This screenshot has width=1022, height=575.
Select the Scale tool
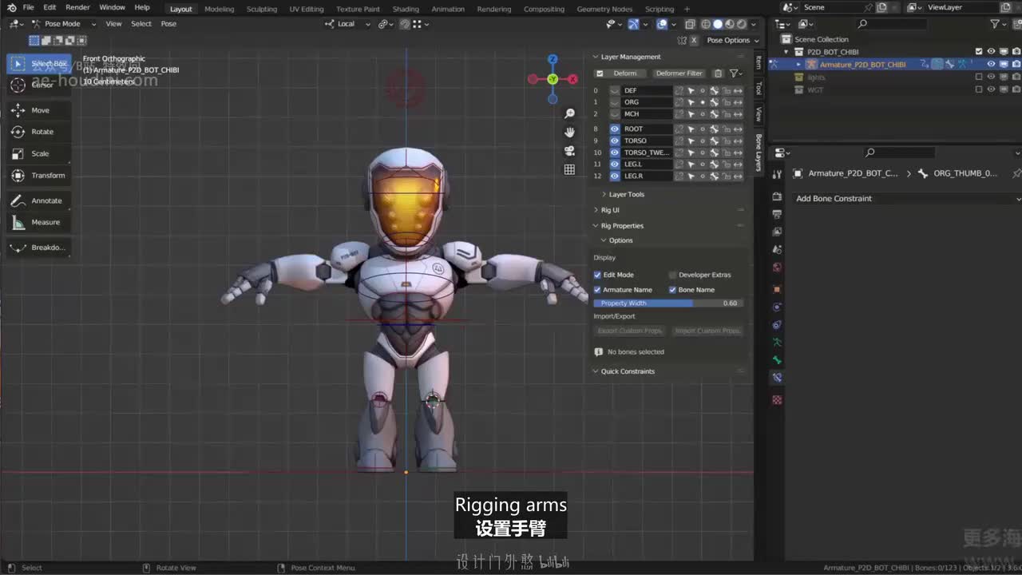38,153
